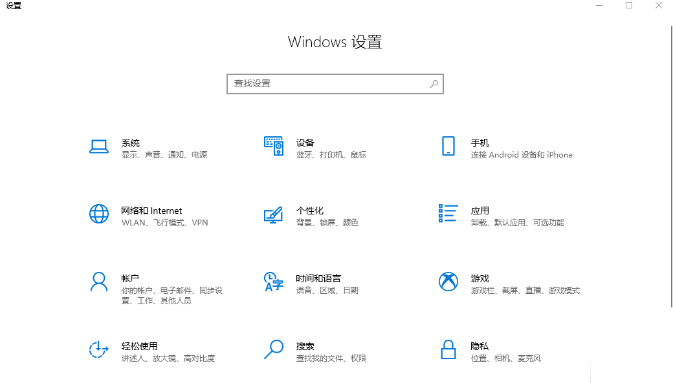Click description 背景、锁屏、颜色
This screenshot has height=383, width=673.
327,223
